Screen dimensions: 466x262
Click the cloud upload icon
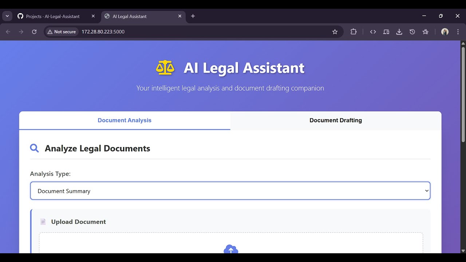coord(231,249)
